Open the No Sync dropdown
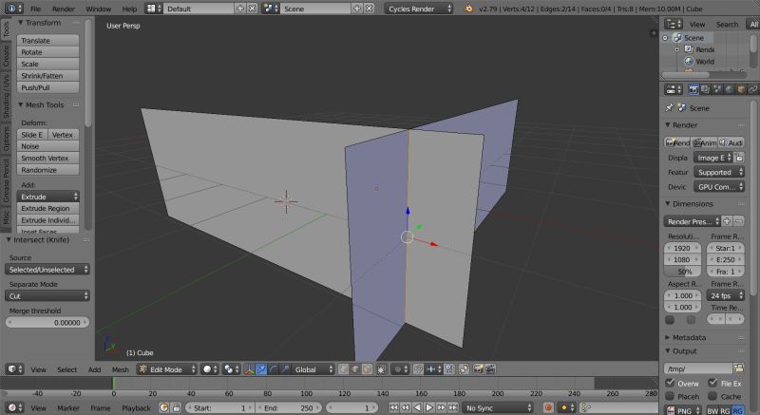This screenshot has width=760, height=415. tap(498, 407)
